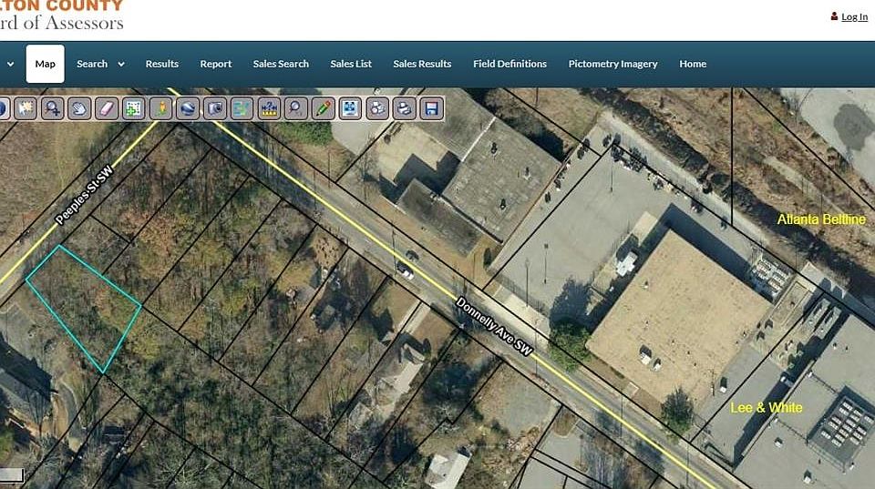Click the Donnelly Ave SW label

click(494, 326)
